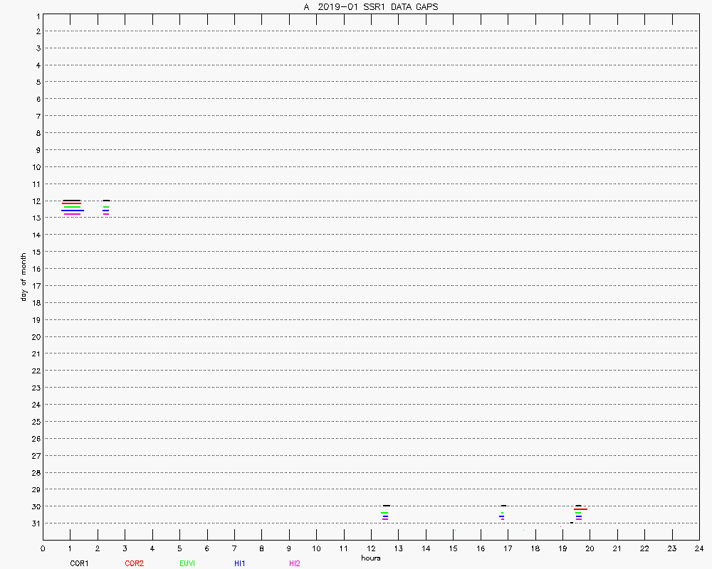712x569 pixels.
Task: Click hour 0 tick label on x-axis
Action: [x=43, y=548]
